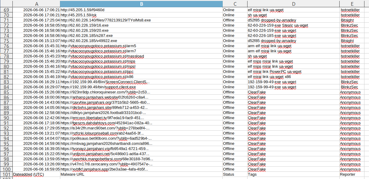Select row 92 header

coord(6,128)
